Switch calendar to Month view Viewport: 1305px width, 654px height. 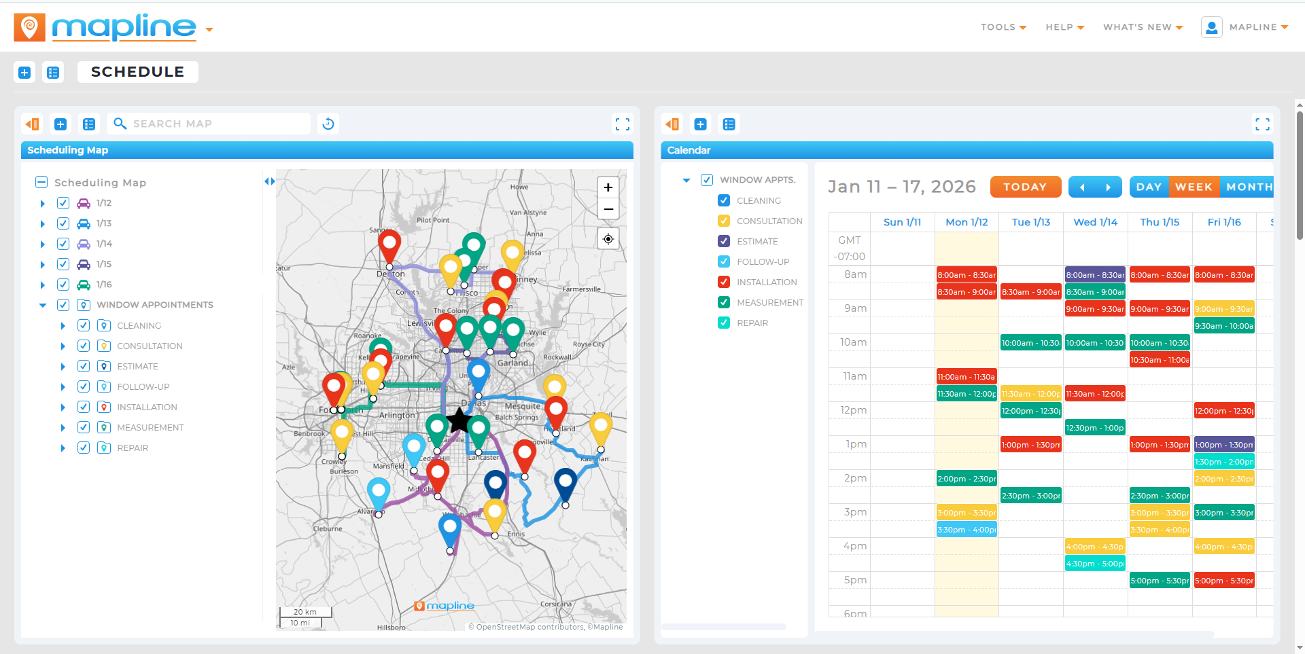pos(1248,187)
